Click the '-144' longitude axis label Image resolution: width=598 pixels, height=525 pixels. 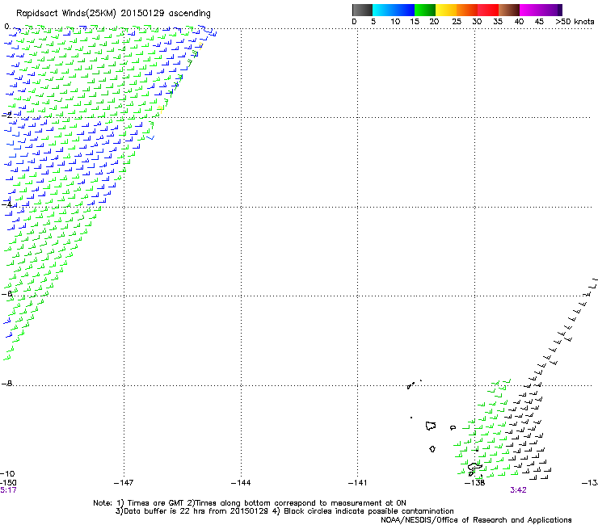click(241, 483)
